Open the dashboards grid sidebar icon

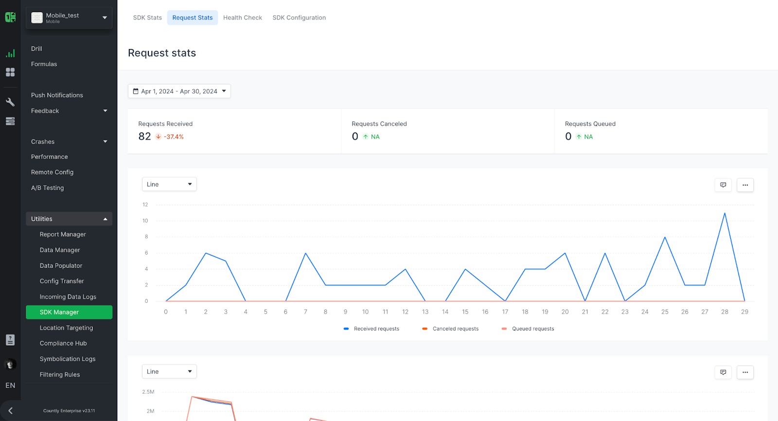click(x=10, y=72)
